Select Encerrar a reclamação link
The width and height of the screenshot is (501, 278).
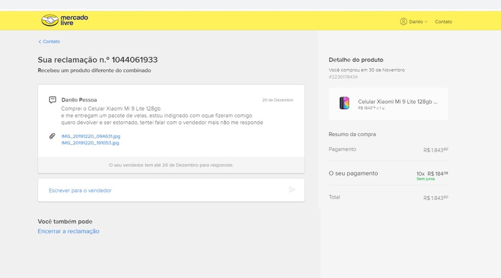68,231
